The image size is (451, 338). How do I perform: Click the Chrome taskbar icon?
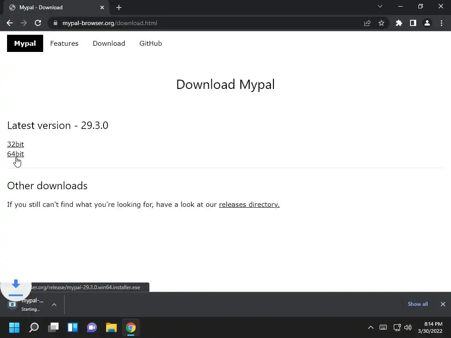(x=130, y=327)
